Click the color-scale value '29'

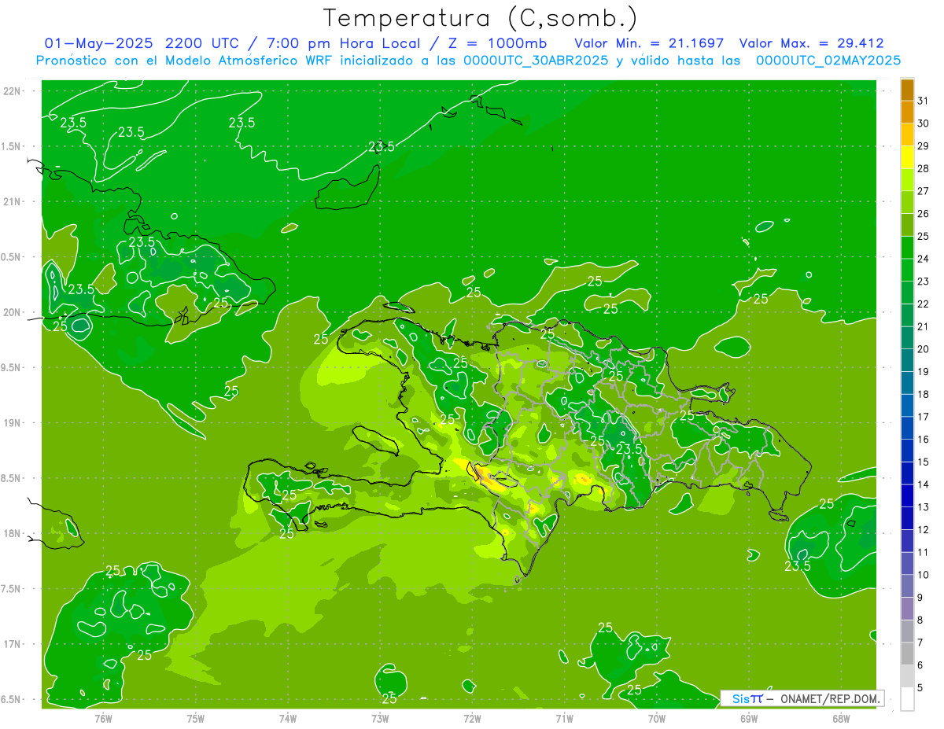tap(924, 146)
